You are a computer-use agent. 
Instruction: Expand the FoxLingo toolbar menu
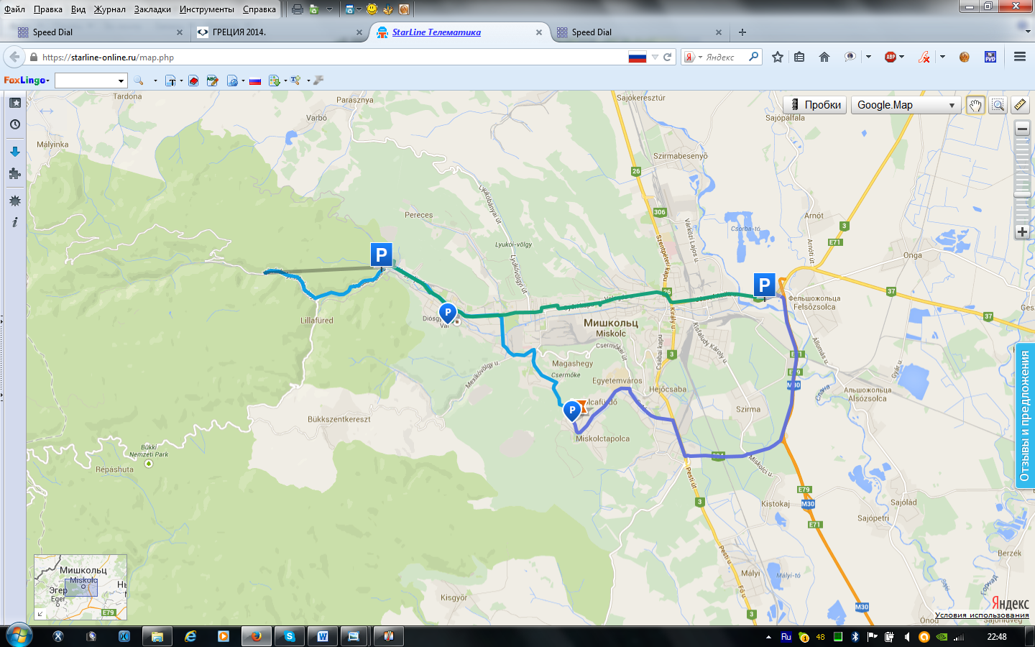coord(27,81)
